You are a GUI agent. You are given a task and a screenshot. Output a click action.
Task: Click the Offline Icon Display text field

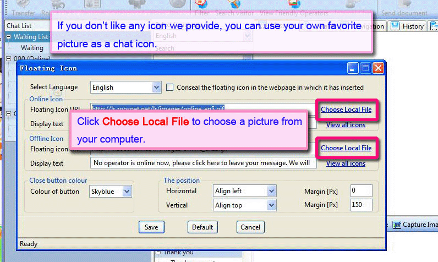click(x=204, y=163)
